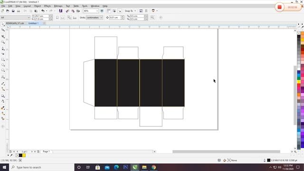
Task: Open the page size A4 dropdown
Action: pos(29,18)
